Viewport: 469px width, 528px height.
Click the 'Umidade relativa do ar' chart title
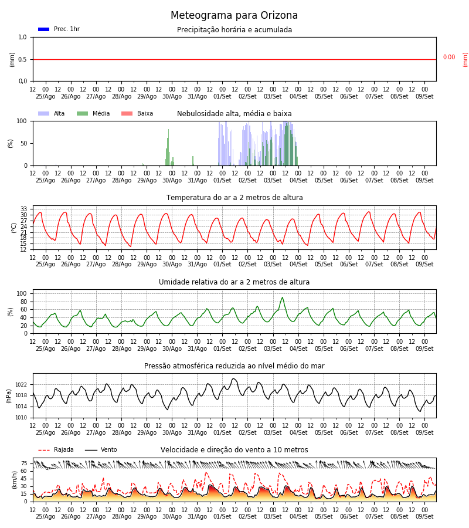234,282
